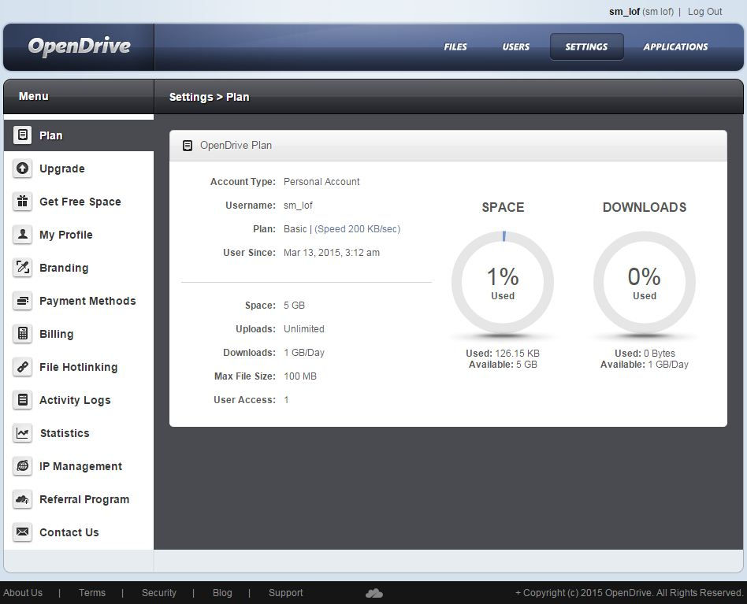
Task: Open the Applications tab
Action: tap(675, 46)
